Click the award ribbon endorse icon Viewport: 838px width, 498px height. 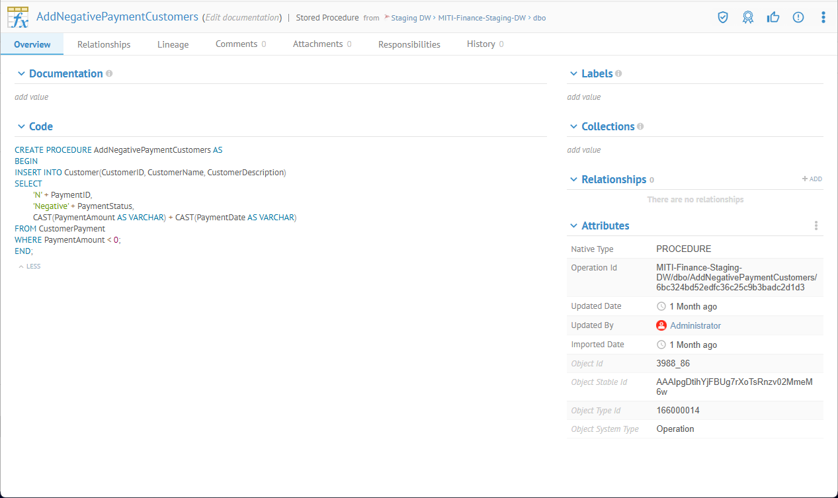click(x=748, y=17)
